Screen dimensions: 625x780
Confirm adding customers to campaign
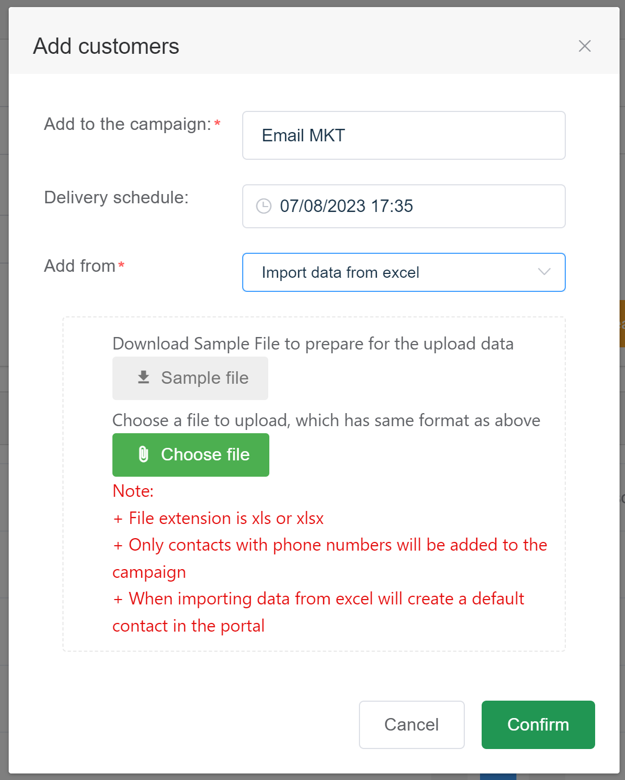(538, 725)
